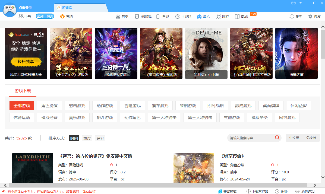Click the scrolling announcement text
This screenshot has height=194, width=325.
(51, 192)
